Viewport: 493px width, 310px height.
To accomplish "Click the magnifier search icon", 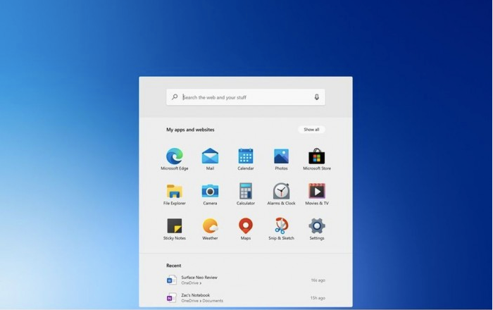I will (x=175, y=97).
